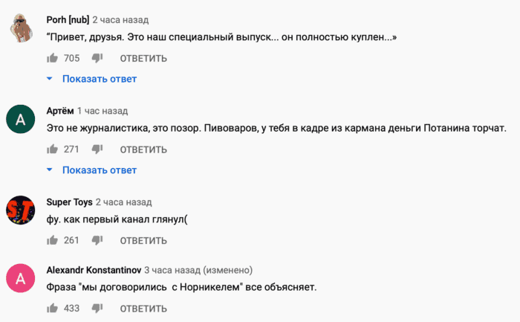Reply to Alexandr Konstantinov via ОТВЕТИТЬ
This screenshot has width=520, height=322.
(x=143, y=309)
